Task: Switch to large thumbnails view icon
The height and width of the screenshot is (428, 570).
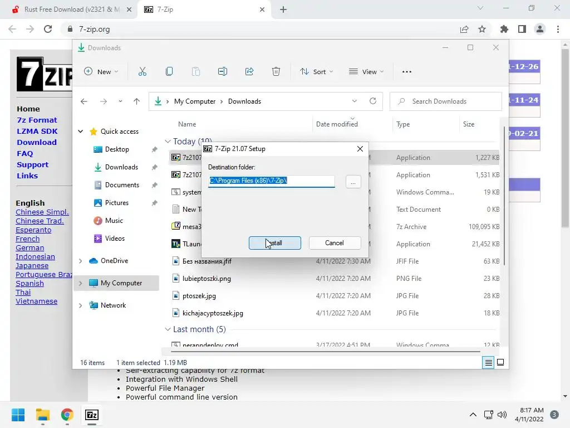Action: coord(500,362)
